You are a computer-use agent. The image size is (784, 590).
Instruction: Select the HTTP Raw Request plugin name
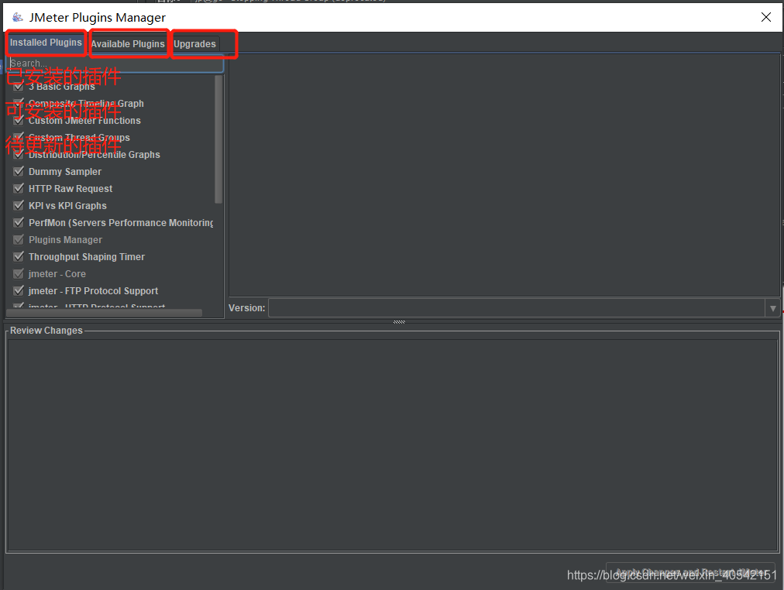tap(70, 188)
